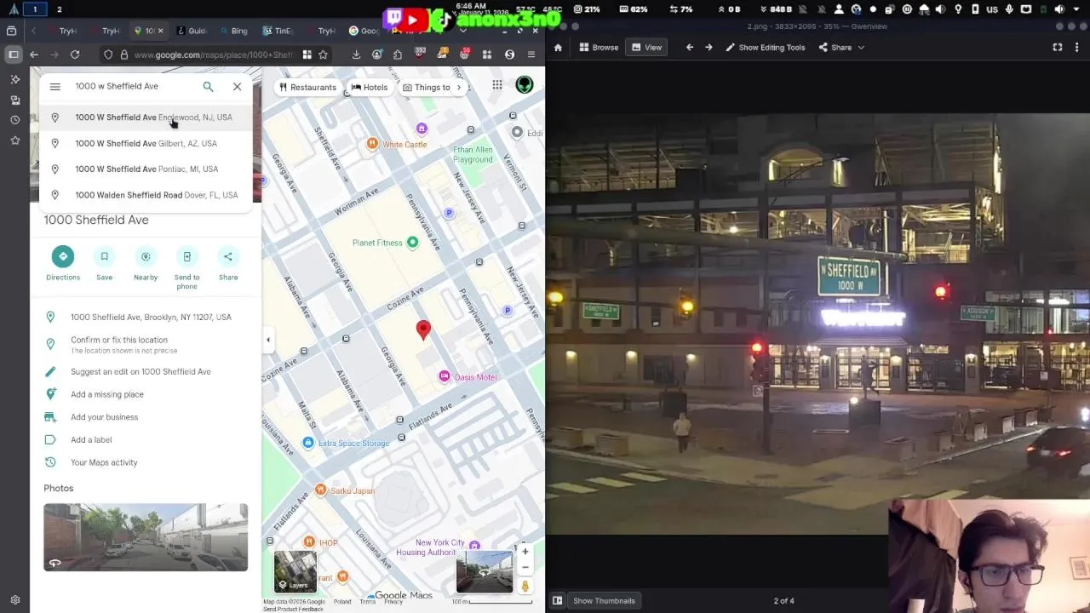The width and height of the screenshot is (1090, 613).
Task: Switch to the Google browser tab
Action: tap(364, 31)
